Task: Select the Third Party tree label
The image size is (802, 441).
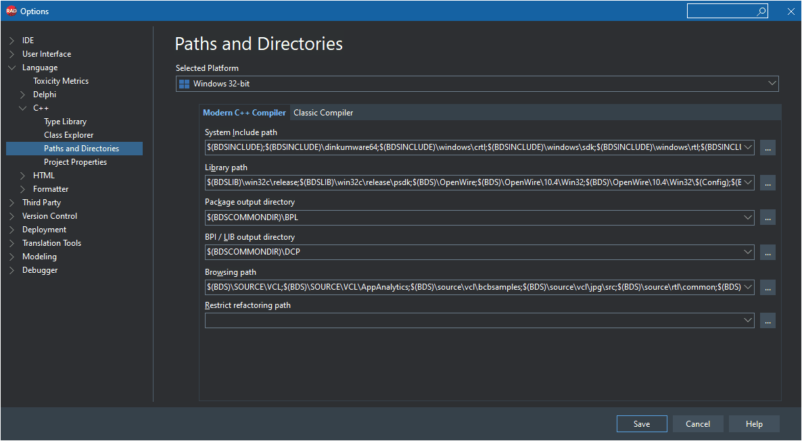Action: pos(41,203)
